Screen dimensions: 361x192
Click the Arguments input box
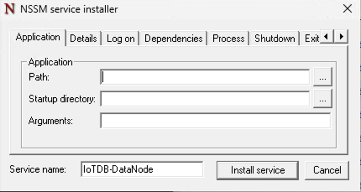coord(215,121)
